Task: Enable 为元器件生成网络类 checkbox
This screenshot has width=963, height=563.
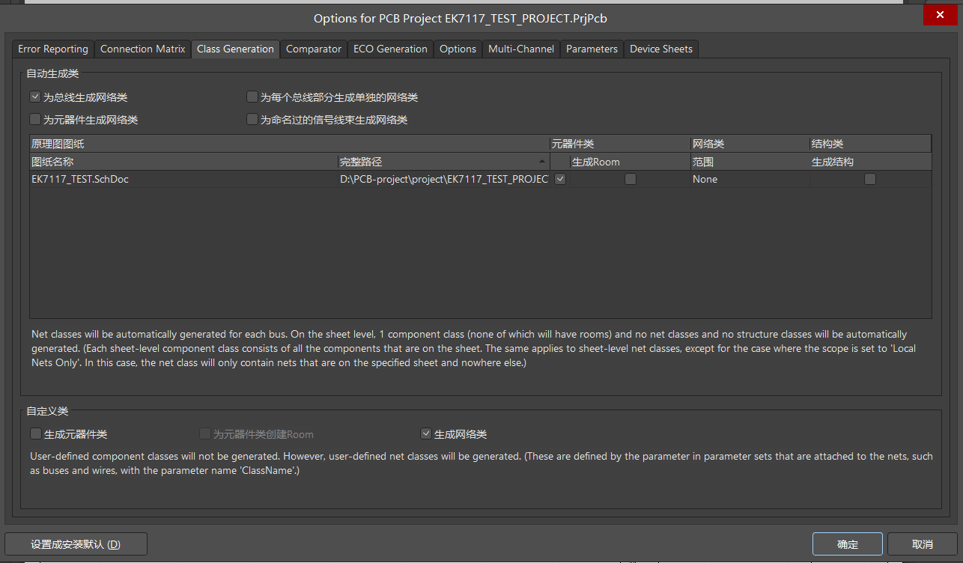Action: click(x=35, y=119)
